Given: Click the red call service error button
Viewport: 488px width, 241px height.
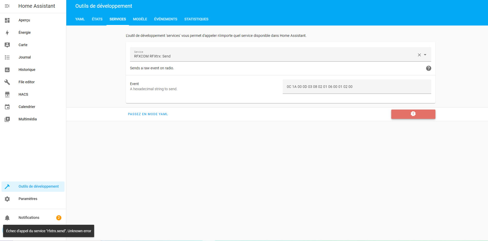Looking at the screenshot, I should click(413, 114).
